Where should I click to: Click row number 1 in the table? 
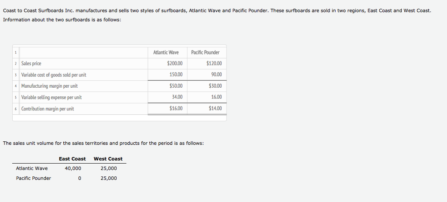15,53
